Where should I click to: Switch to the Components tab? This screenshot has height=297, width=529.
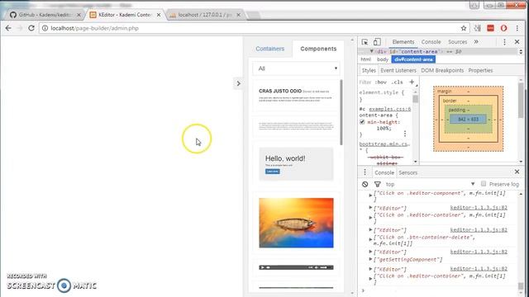tap(318, 49)
